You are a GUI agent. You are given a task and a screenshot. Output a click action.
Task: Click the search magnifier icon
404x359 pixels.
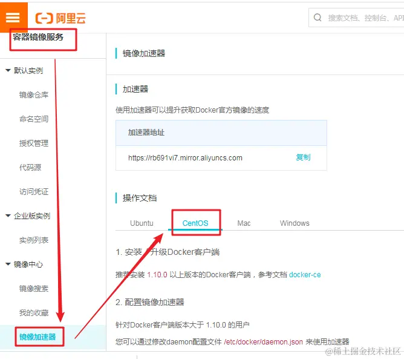(318, 18)
